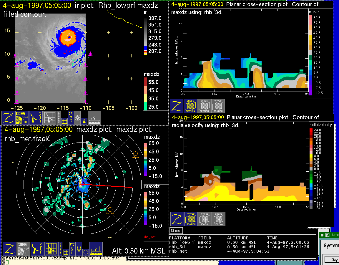Click the Dismiss button

[x=176, y=231]
